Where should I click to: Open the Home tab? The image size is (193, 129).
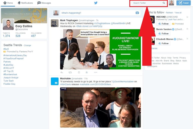coord(8,3)
